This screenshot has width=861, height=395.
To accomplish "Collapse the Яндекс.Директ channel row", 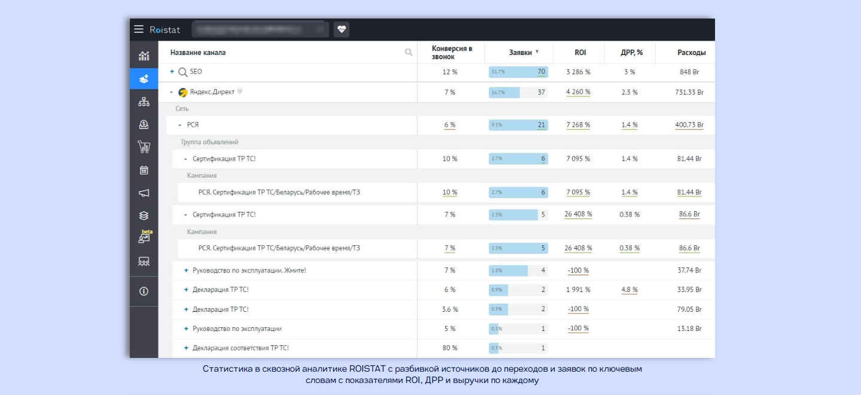I will click(x=172, y=93).
